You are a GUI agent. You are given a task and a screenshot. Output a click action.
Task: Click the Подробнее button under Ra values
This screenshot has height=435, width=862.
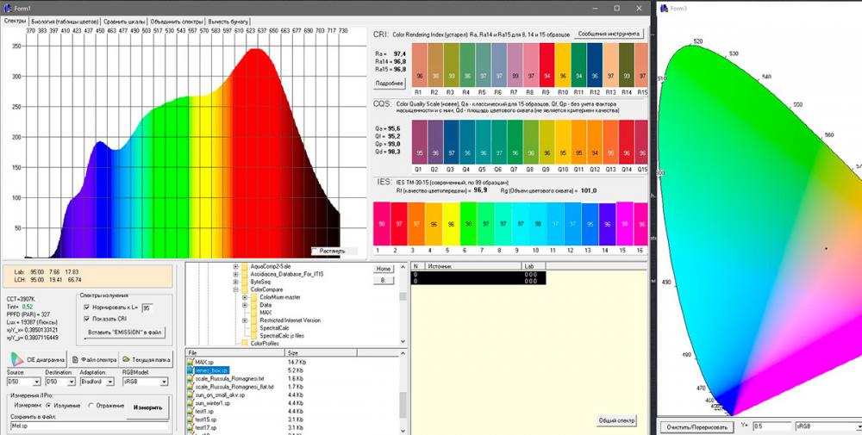pyautogui.click(x=390, y=84)
